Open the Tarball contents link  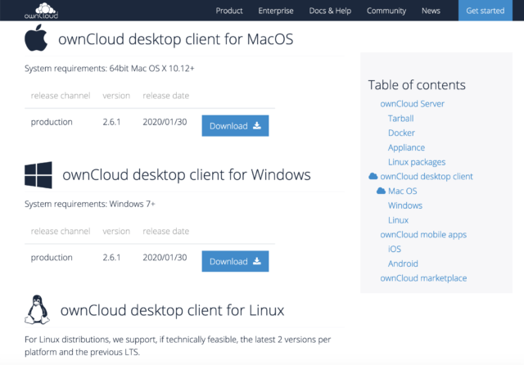pyautogui.click(x=400, y=118)
